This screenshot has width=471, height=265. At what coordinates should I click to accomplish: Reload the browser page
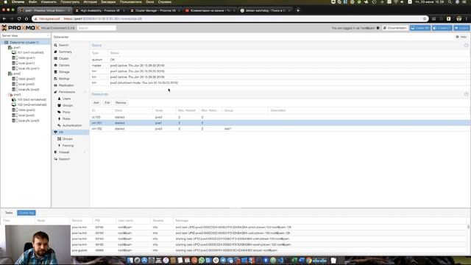click(x=19, y=18)
